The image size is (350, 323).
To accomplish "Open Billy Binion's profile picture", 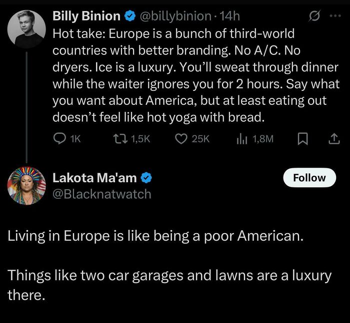I will pyautogui.click(x=27, y=28).
